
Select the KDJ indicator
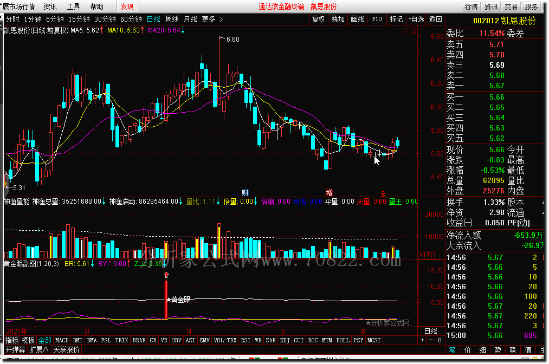(285, 340)
